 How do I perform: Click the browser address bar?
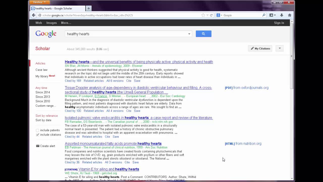121,15
